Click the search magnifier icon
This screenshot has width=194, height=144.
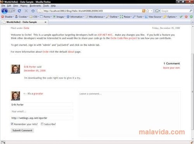[x=191, y=11]
